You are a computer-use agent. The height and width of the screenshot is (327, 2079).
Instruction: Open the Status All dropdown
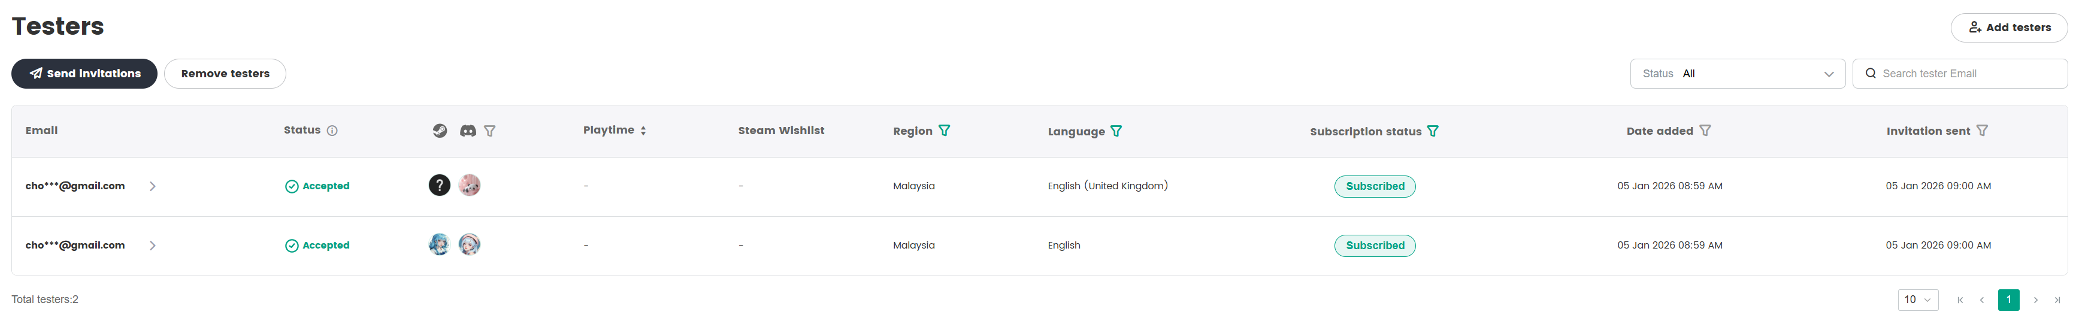click(x=1737, y=74)
